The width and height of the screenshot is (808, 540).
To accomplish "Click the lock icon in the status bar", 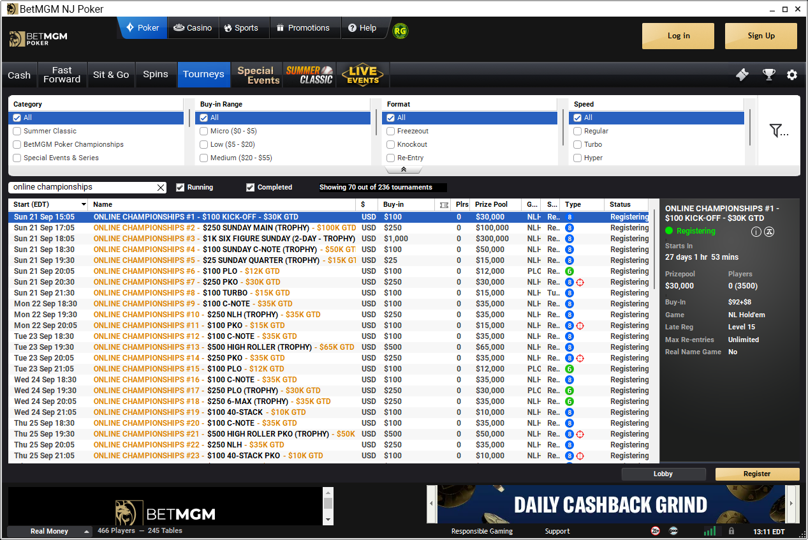I will (x=731, y=530).
